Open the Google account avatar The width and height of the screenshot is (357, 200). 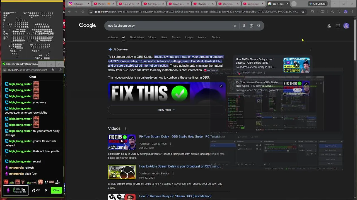click(x=346, y=26)
